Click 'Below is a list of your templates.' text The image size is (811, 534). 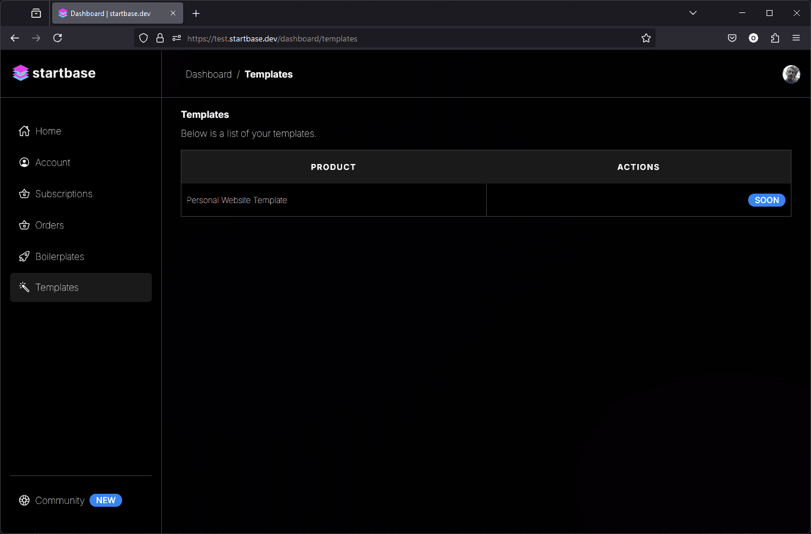(248, 134)
